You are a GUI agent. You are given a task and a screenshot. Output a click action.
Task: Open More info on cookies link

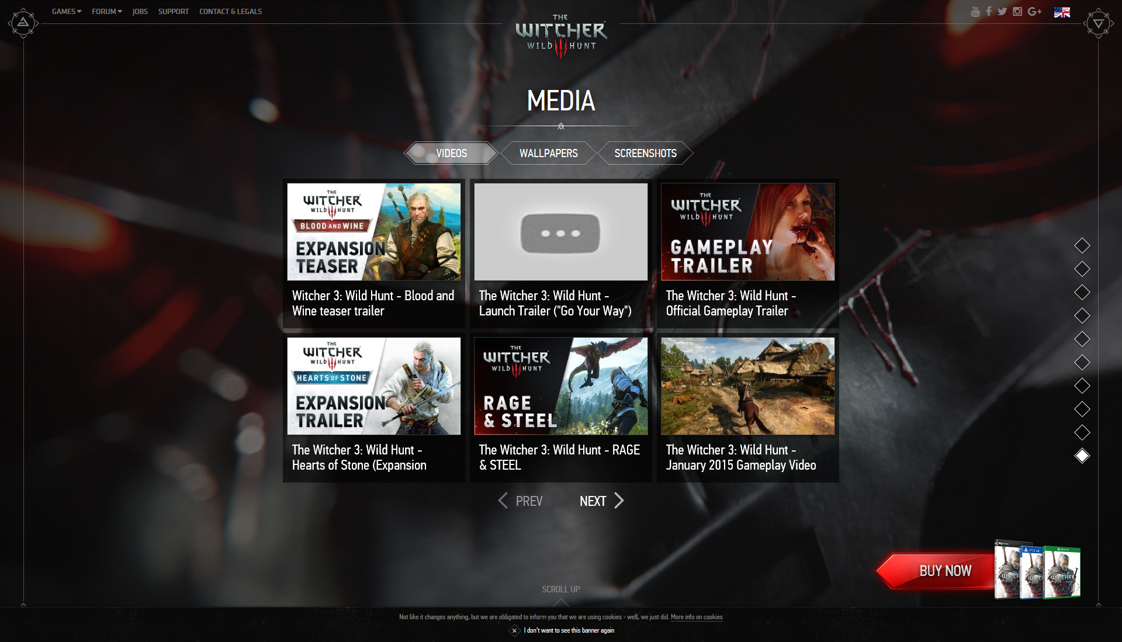[696, 617]
